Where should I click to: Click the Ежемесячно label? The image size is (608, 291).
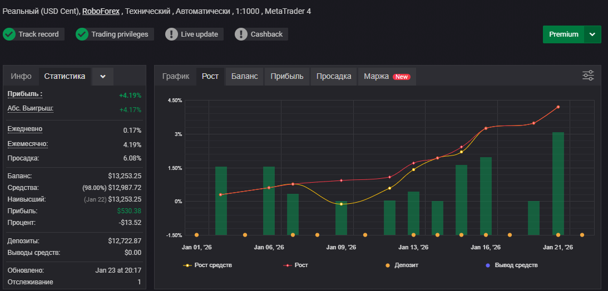(27, 144)
